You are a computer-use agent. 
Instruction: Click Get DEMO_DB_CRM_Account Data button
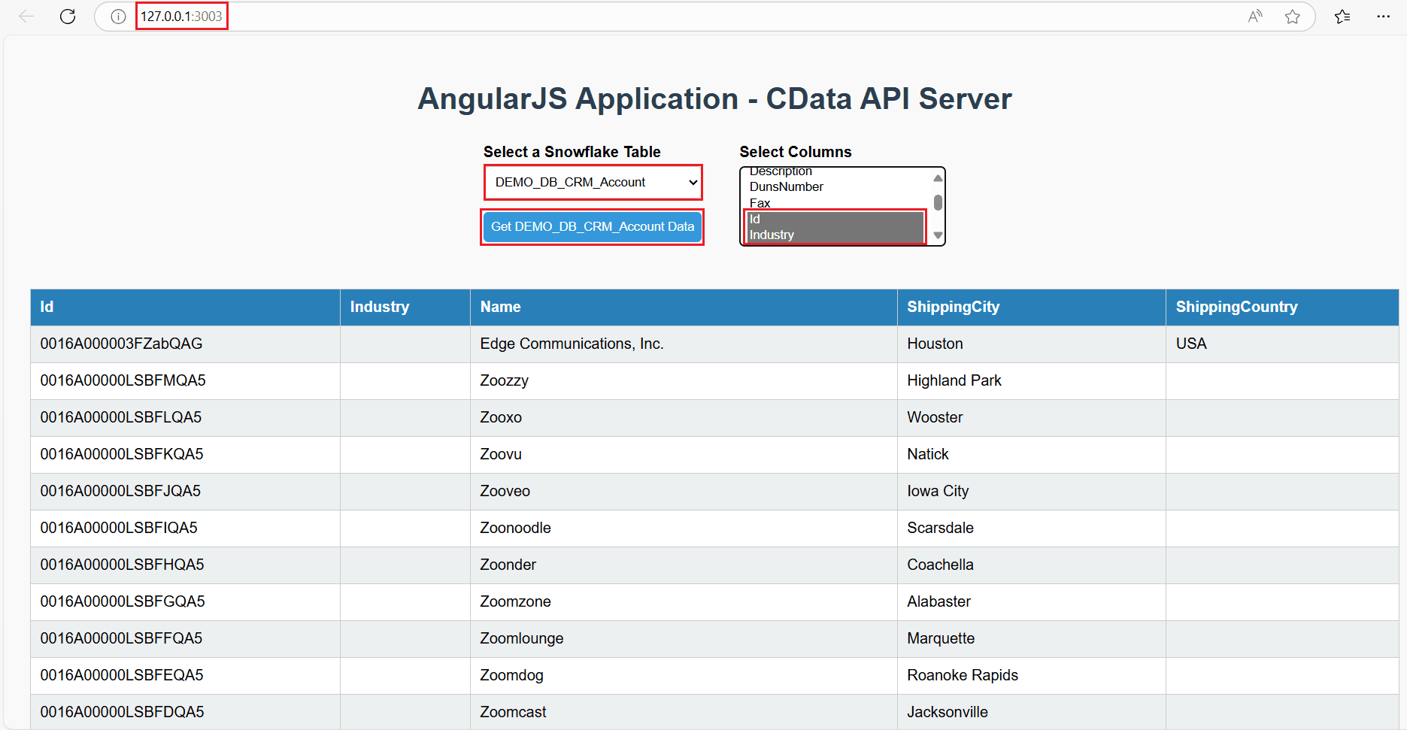click(x=592, y=227)
